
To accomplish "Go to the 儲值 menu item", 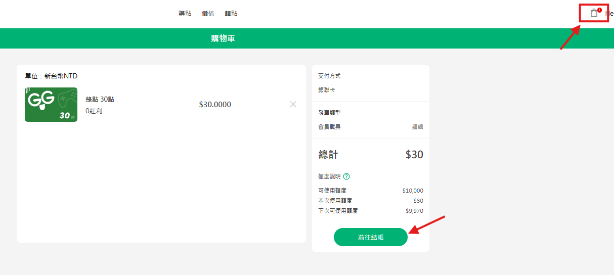I will (x=208, y=14).
